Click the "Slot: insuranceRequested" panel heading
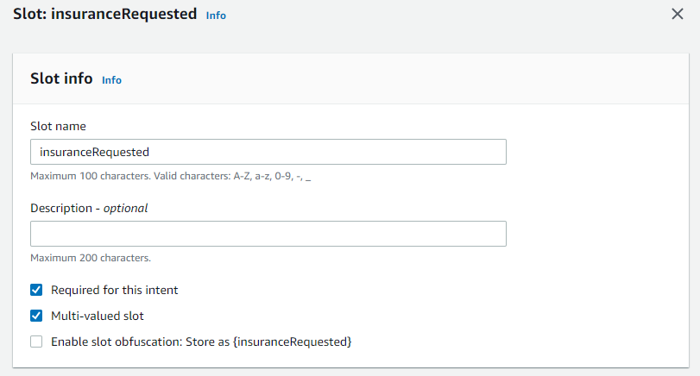Image resolution: width=700 pixels, height=376 pixels. tap(104, 15)
